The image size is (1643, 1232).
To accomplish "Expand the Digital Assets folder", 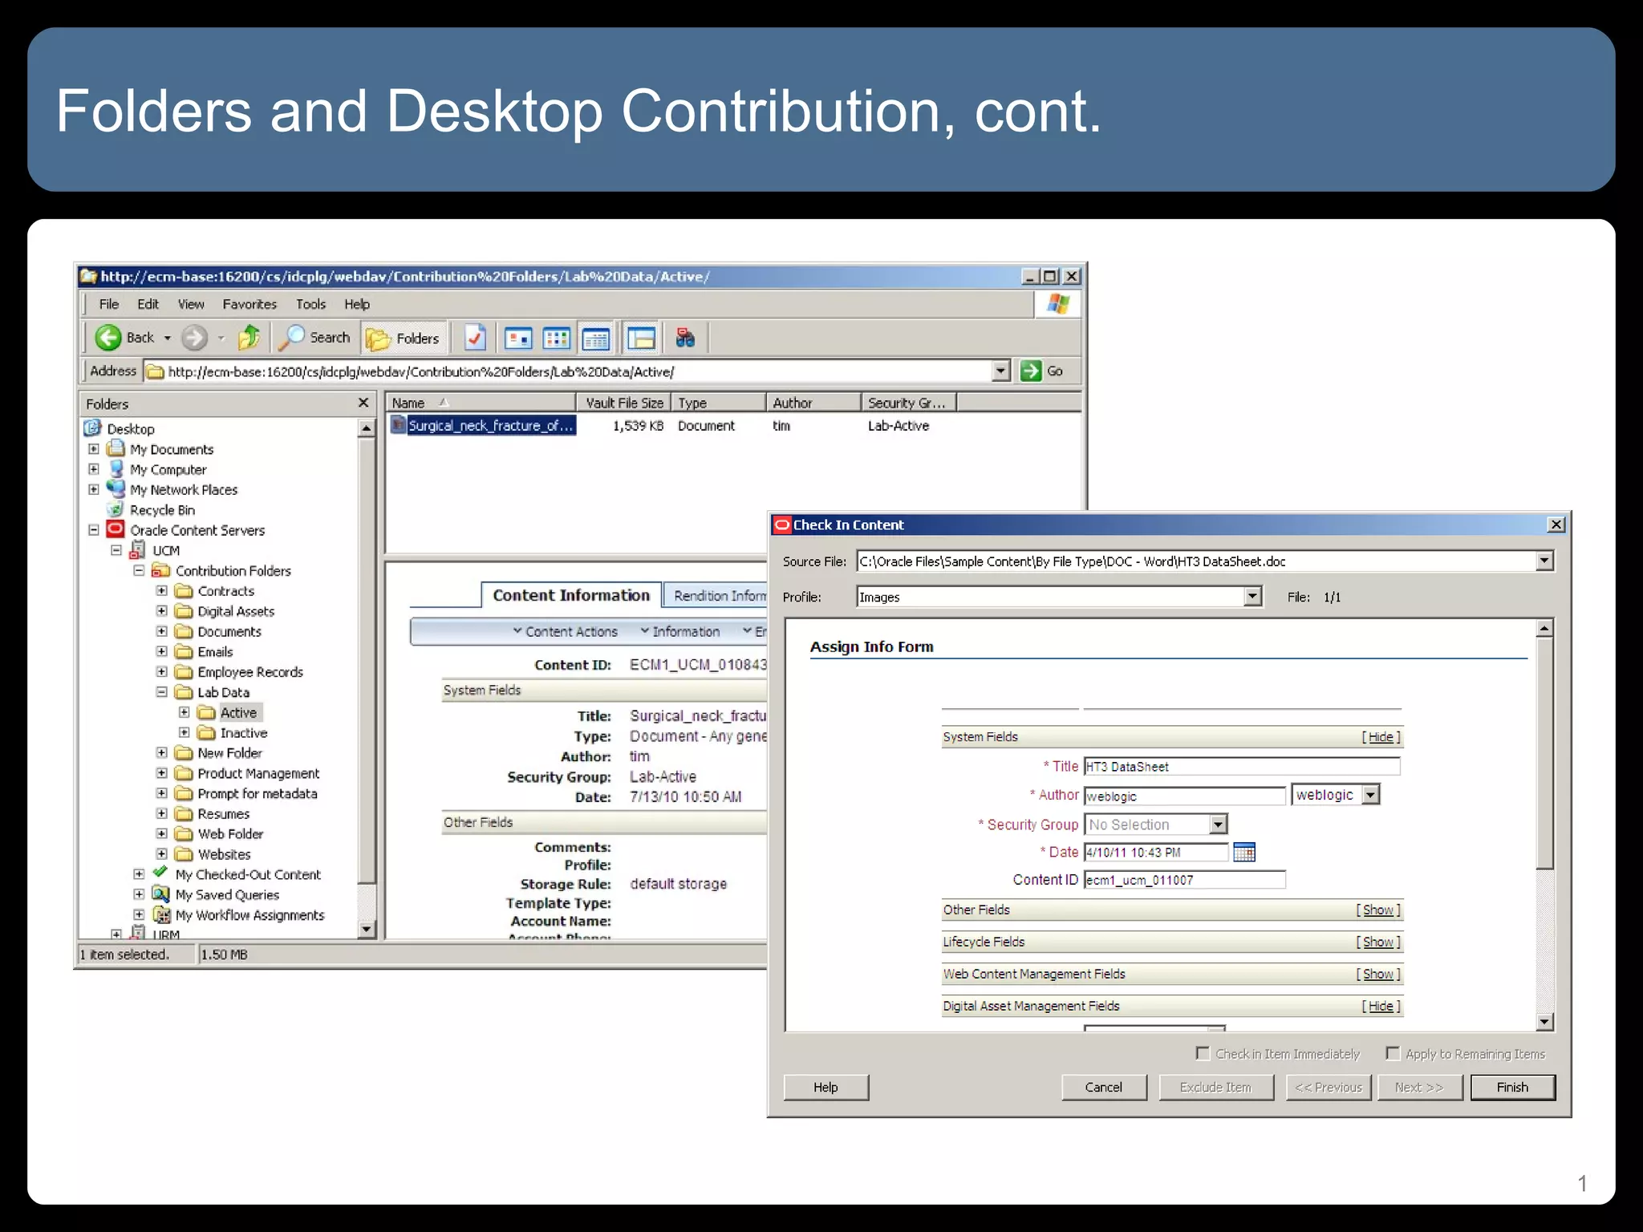I will 161,610.
